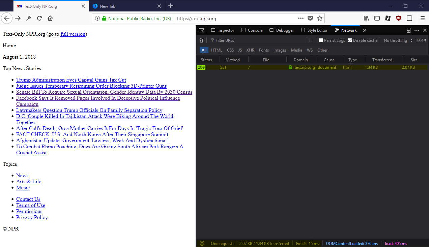Click the slash-mark extension icon beside the sidebar button
Screen dimensions: 429x247
click(x=388, y=18)
